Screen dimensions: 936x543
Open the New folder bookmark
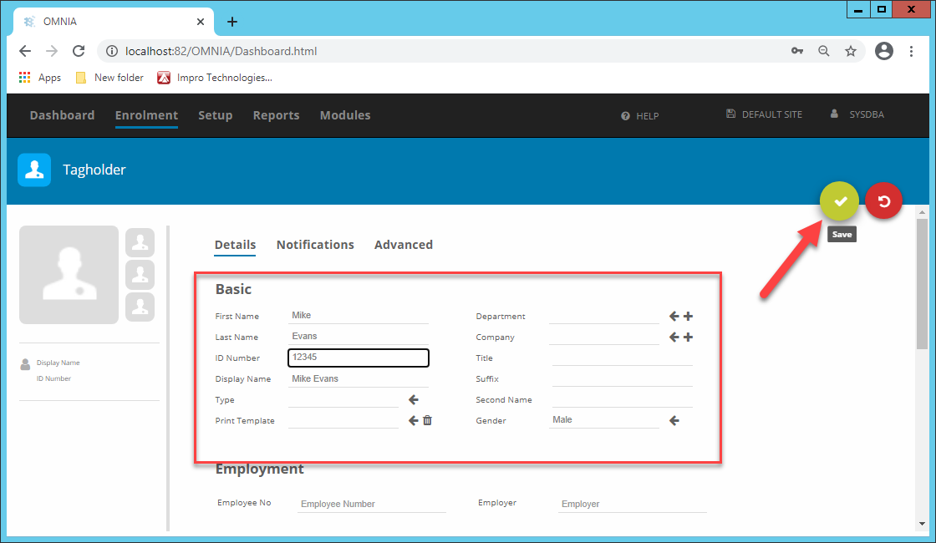tap(109, 78)
